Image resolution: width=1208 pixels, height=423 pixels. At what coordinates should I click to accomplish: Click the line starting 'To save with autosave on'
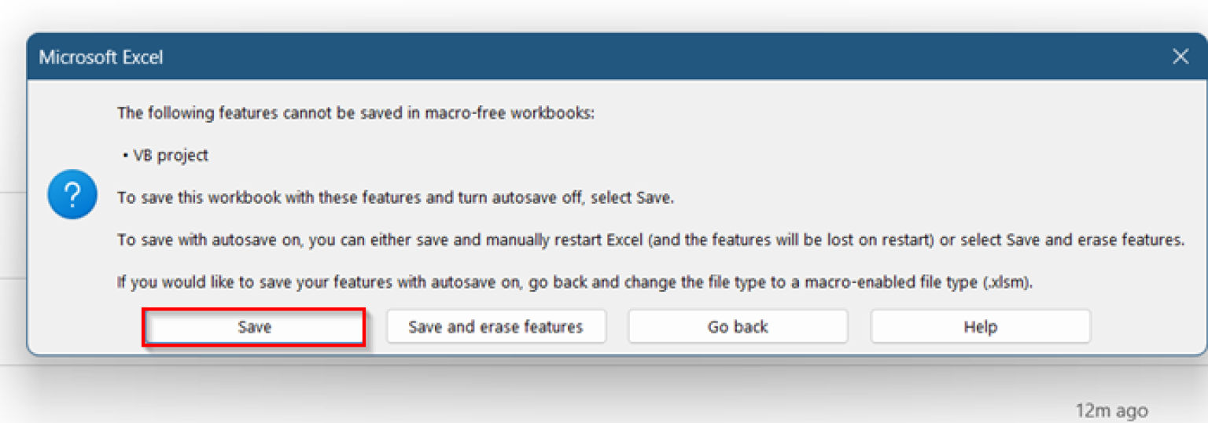[650, 241]
